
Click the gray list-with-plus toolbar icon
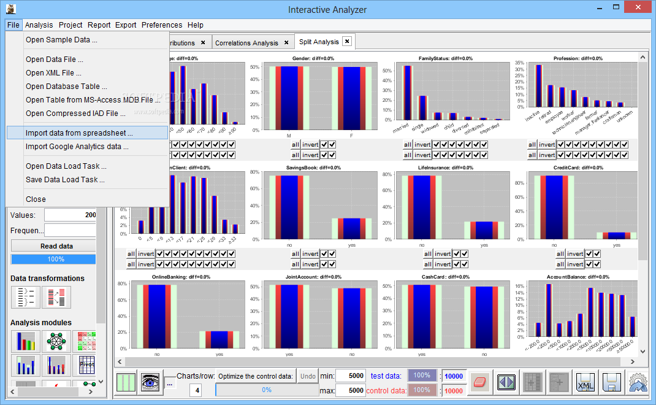click(559, 382)
